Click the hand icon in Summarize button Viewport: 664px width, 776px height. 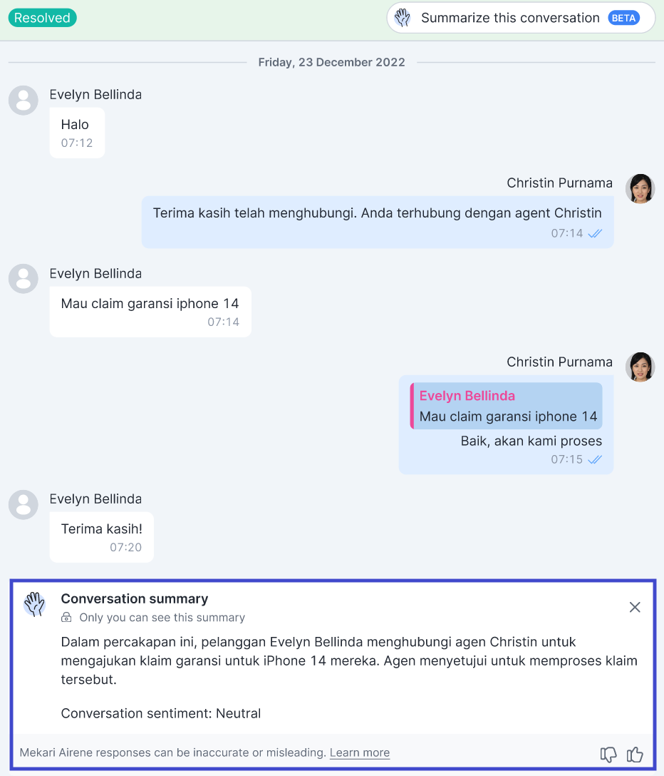coord(403,18)
